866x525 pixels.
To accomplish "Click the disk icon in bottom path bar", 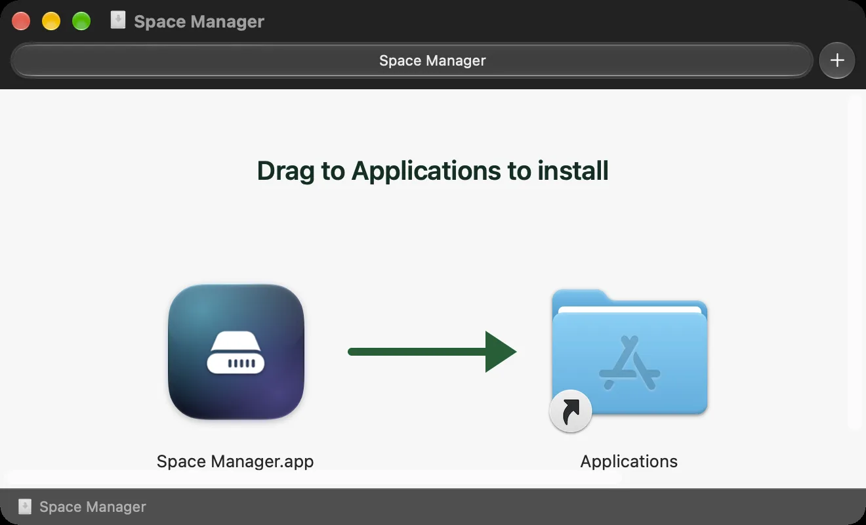I will (25, 507).
